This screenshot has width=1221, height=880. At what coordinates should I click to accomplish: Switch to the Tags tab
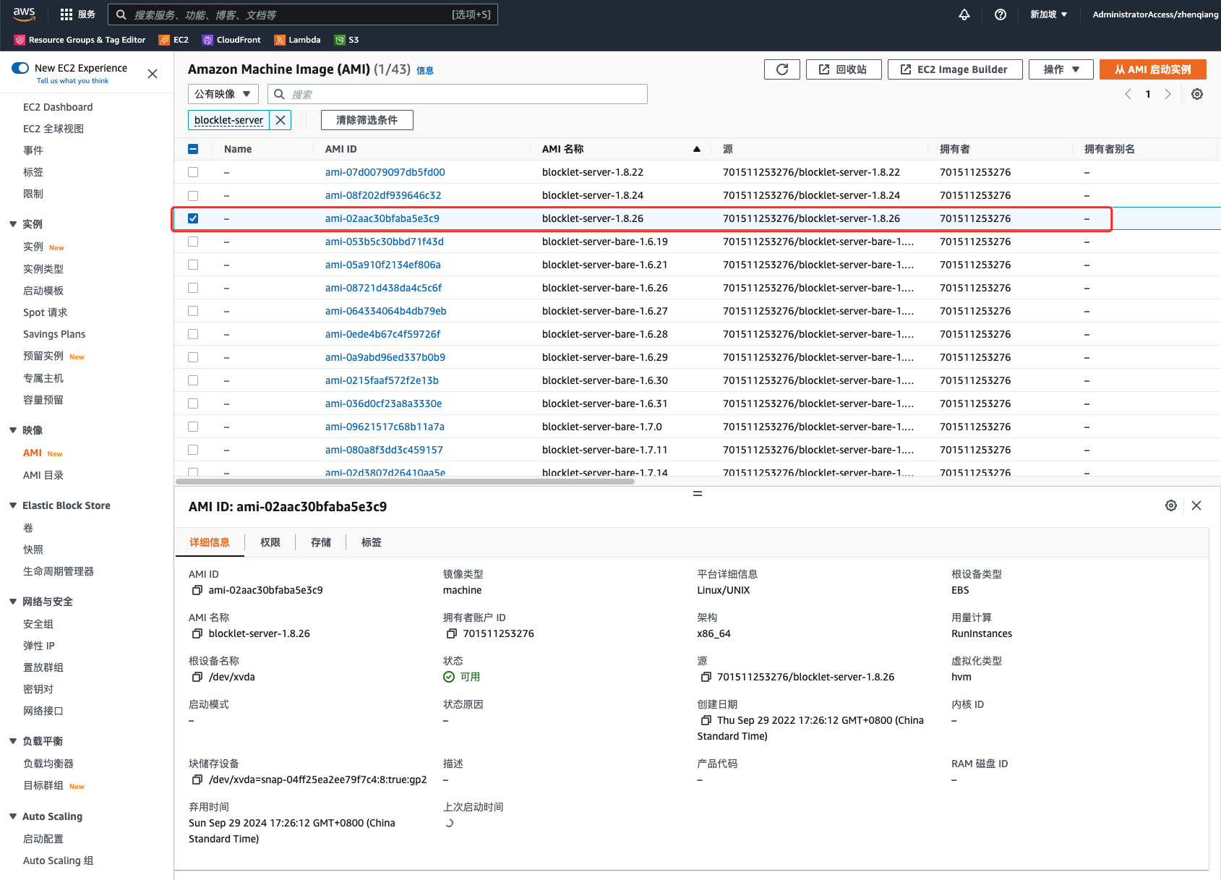coord(372,542)
